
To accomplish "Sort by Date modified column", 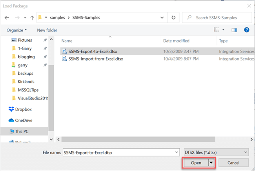I will click(176, 41).
